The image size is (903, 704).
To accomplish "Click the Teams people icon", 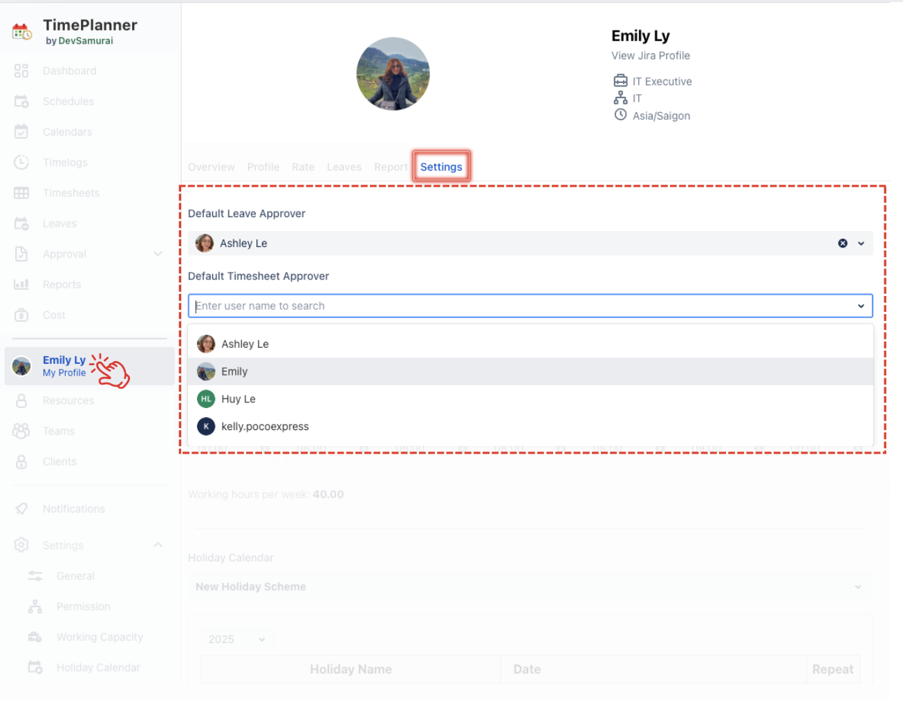I will tap(21, 431).
